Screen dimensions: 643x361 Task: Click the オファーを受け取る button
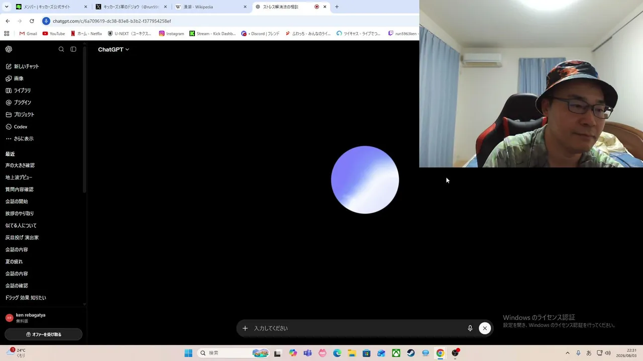point(44,334)
